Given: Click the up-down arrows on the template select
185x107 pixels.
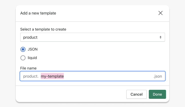Looking at the screenshot, I should pos(161,37).
